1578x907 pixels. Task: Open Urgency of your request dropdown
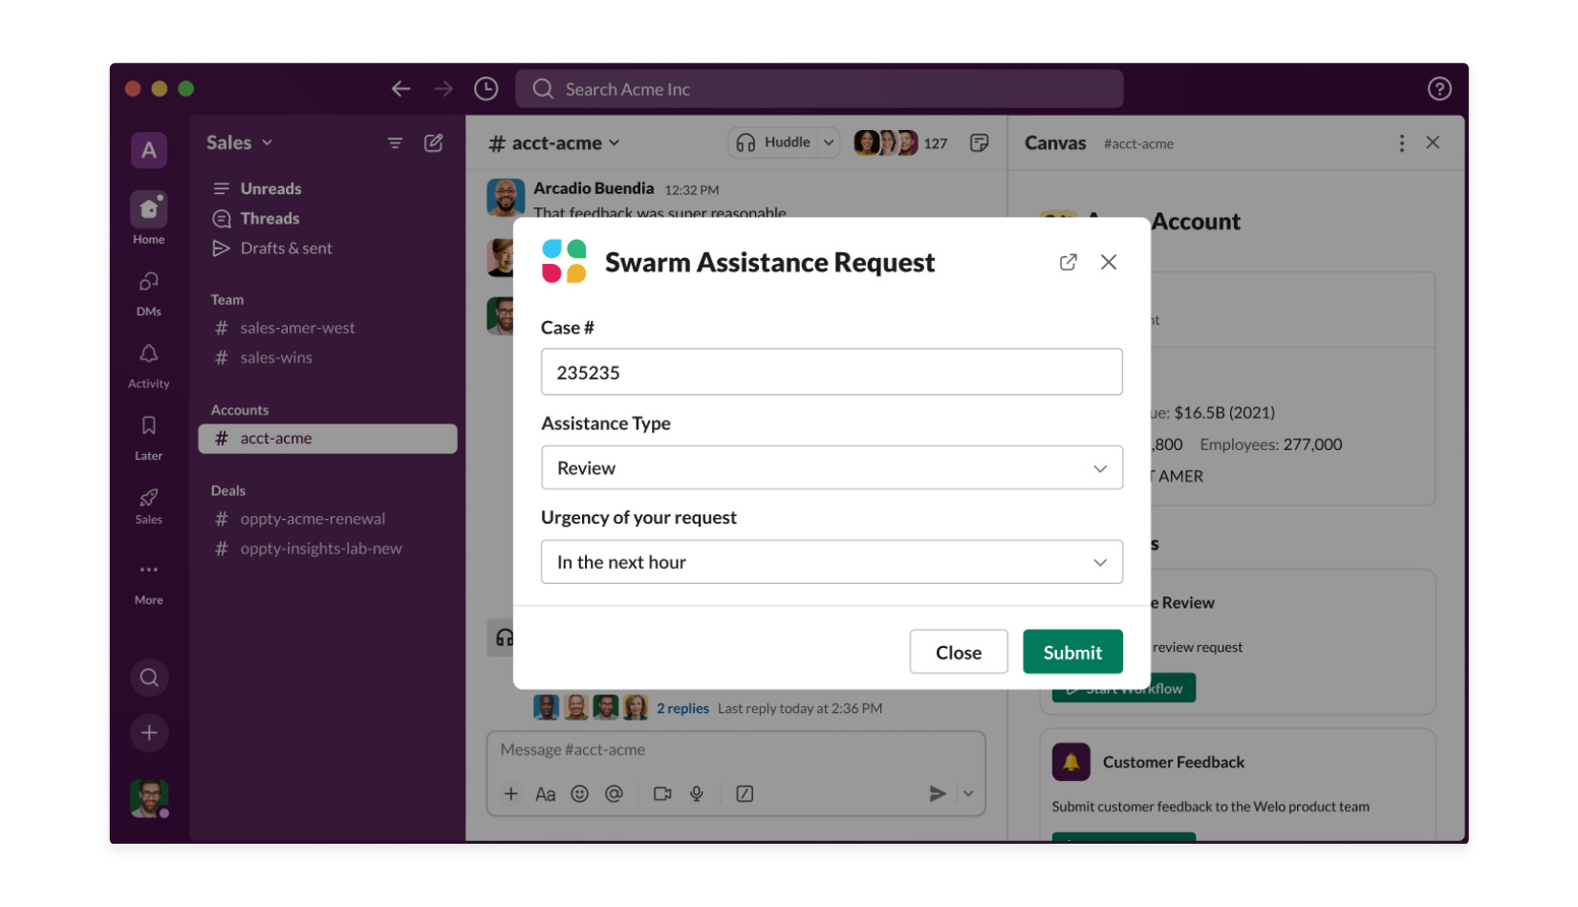832,562
